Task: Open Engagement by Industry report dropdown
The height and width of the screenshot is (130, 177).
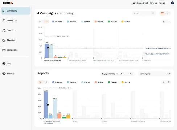Action: pyautogui.click(x=117, y=74)
